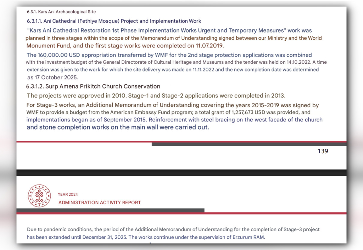This screenshot has width=363, height=250.
Task: Click the black page separator band
Action: click(181, 173)
